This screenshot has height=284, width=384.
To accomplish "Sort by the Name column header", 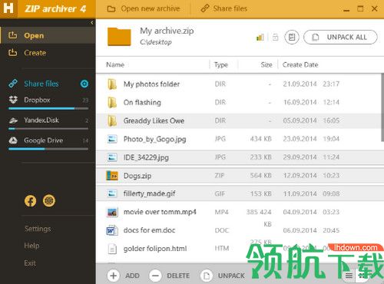I will pos(115,64).
